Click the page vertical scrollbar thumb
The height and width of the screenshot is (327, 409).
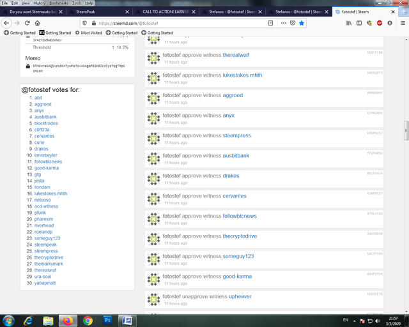coord(406,131)
